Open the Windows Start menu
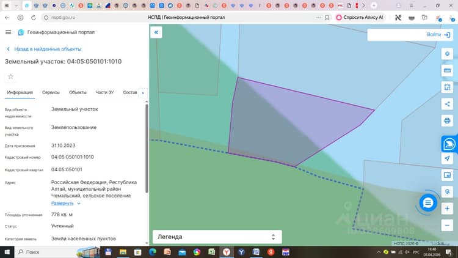This screenshot has height=258, width=458. coord(7,252)
